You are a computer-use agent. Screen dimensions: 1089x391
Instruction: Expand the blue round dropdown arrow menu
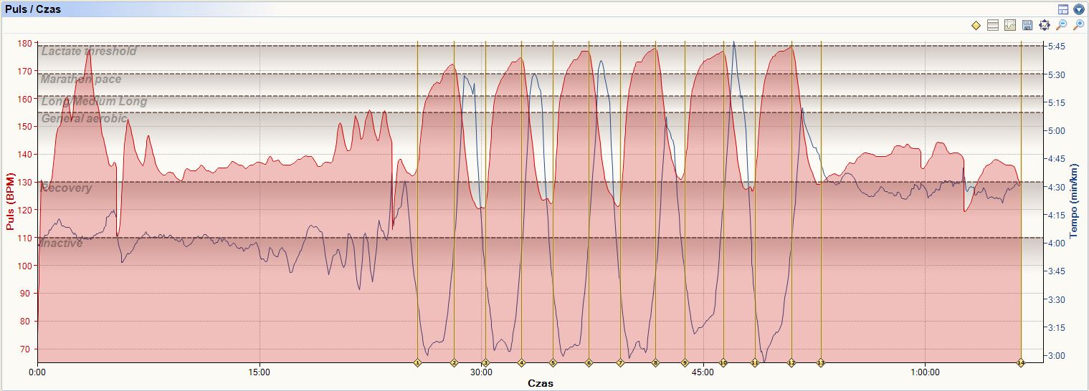[x=1078, y=9]
